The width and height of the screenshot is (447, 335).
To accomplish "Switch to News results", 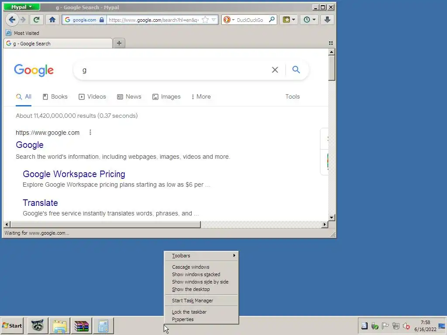I will (129, 96).
